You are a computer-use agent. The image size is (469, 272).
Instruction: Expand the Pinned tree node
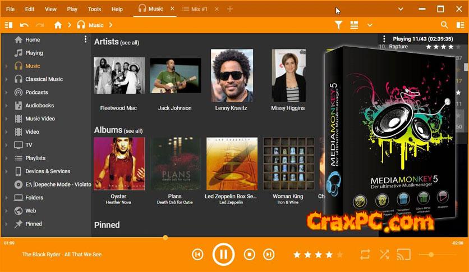coord(6,224)
